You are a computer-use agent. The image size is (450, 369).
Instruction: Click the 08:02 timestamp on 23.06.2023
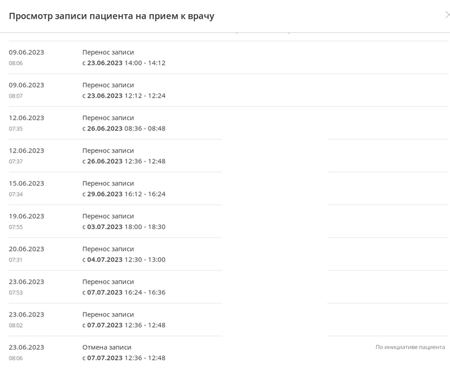click(x=16, y=325)
